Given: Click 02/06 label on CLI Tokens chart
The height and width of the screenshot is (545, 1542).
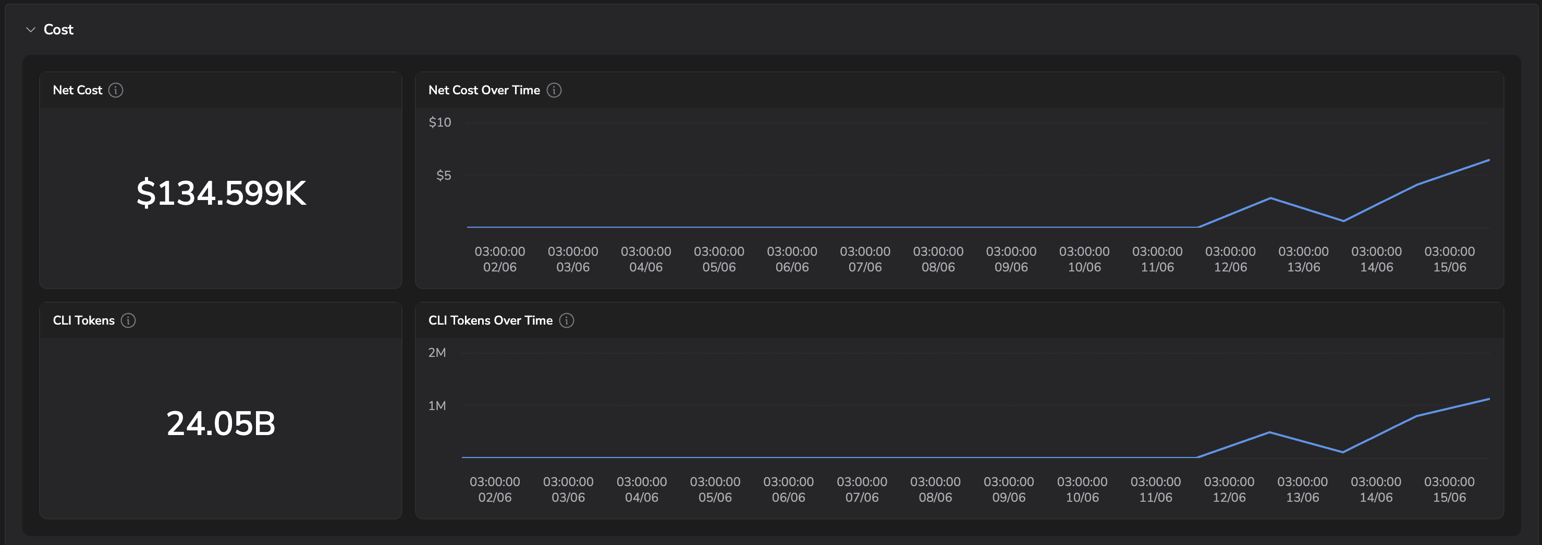Looking at the screenshot, I should pyautogui.click(x=494, y=498).
